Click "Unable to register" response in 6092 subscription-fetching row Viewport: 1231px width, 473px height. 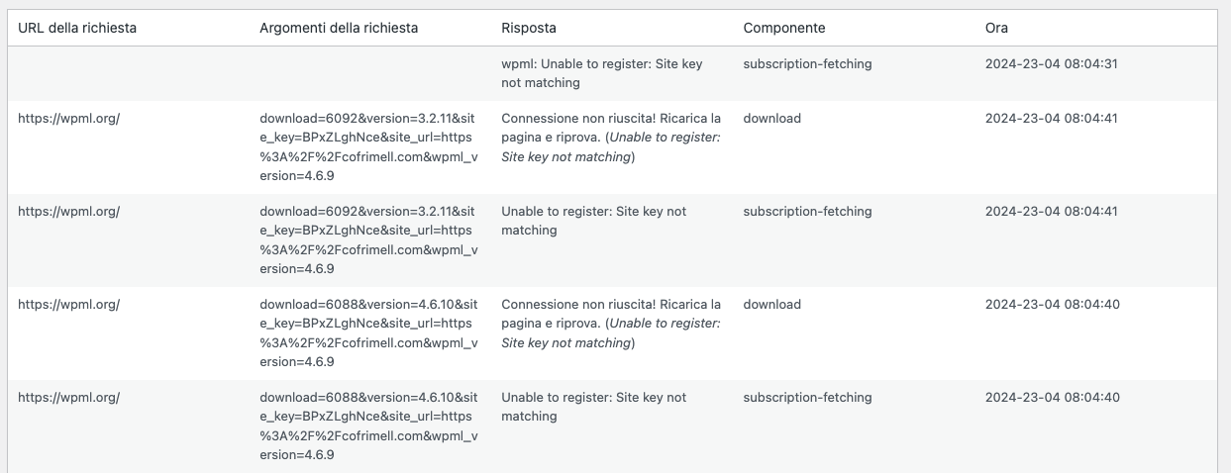point(593,221)
